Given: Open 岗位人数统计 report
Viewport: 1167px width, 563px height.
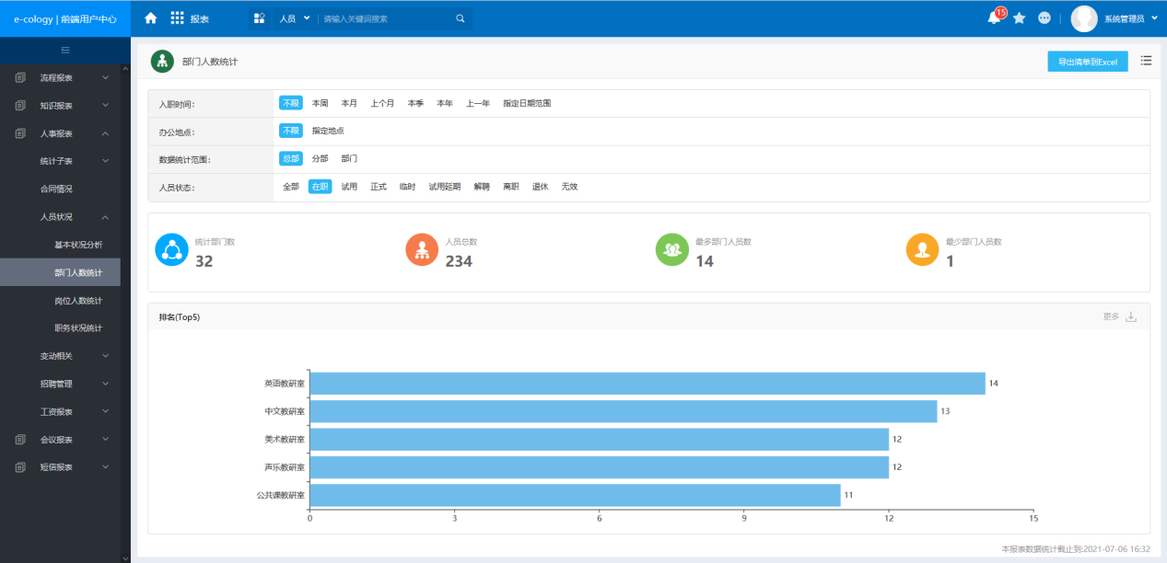Looking at the screenshot, I should pyautogui.click(x=78, y=301).
